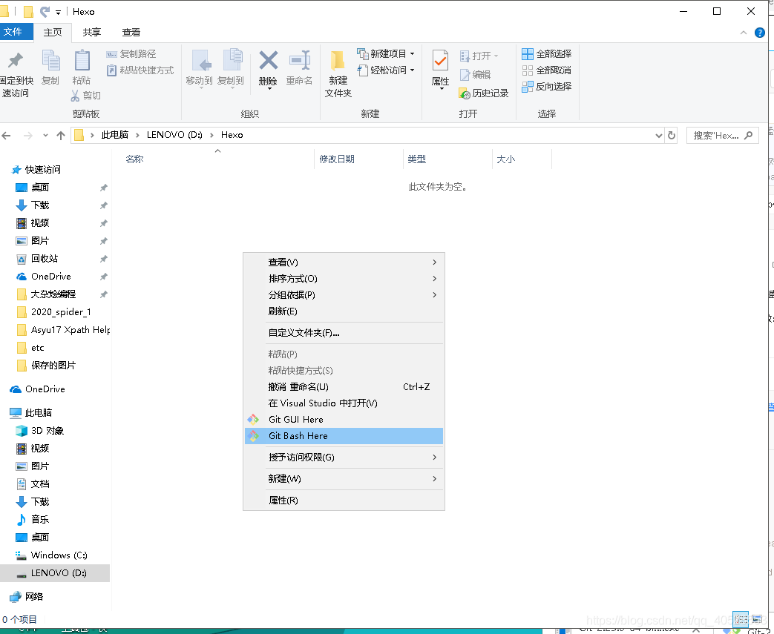Open the address bar history dropdown arrow
This screenshot has height=634, width=774.
pos(658,135)
